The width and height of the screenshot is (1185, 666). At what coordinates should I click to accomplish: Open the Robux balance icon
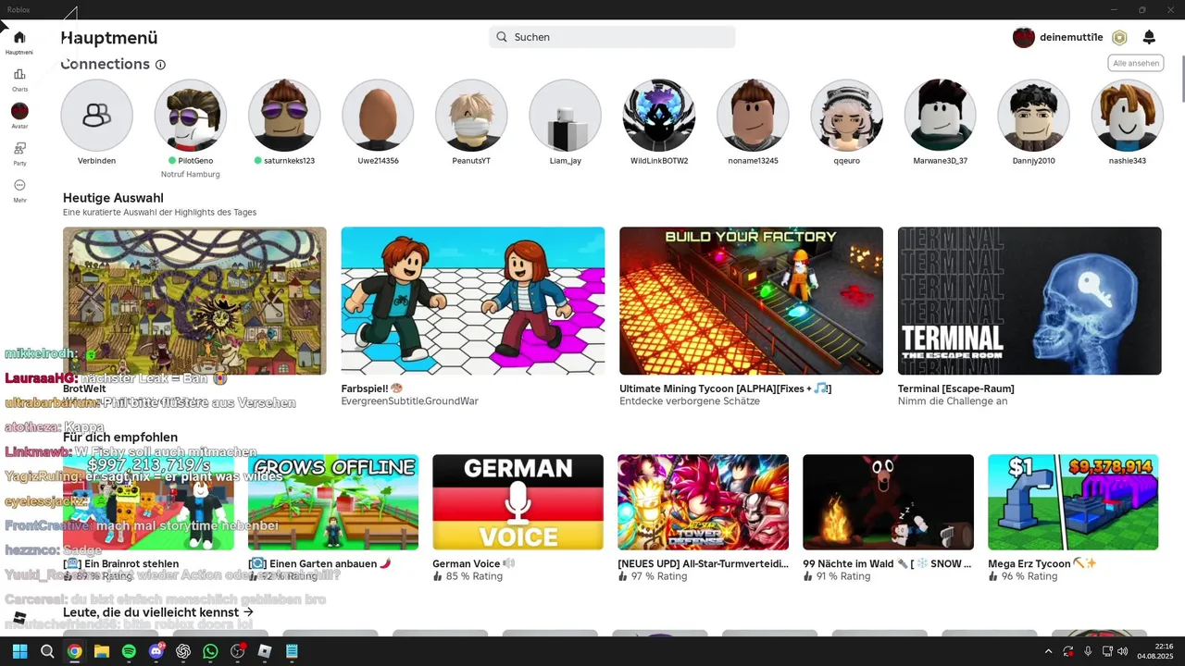(1119, 38)
